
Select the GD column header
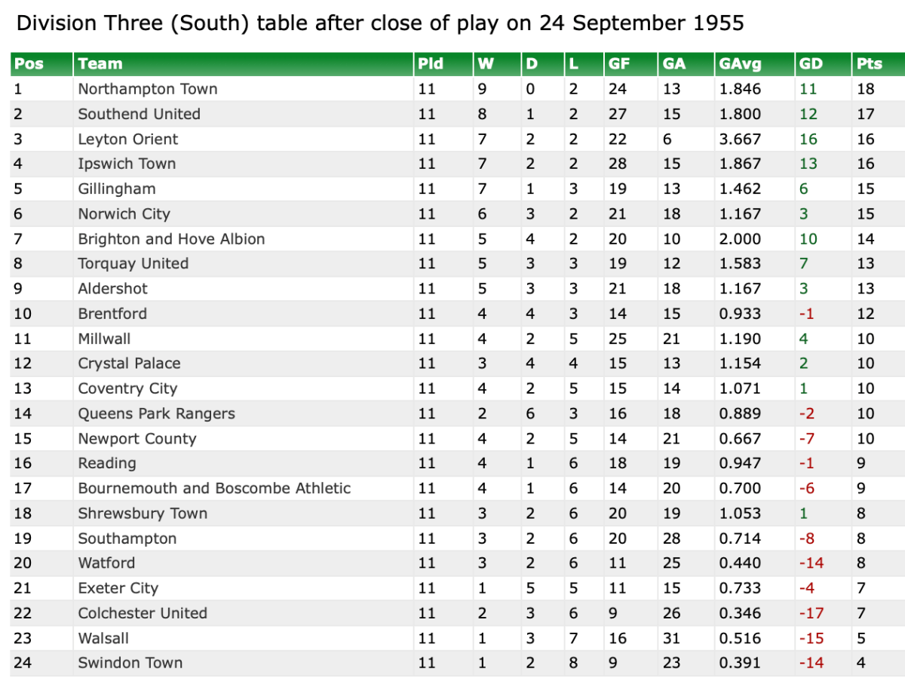tap(811, 64)
